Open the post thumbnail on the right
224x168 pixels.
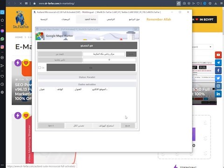point(204,83)
